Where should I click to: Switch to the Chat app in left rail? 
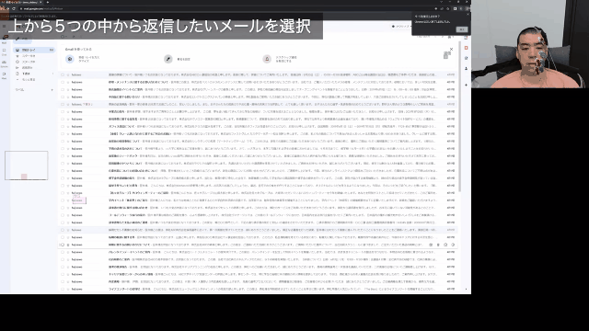(4, 51)
